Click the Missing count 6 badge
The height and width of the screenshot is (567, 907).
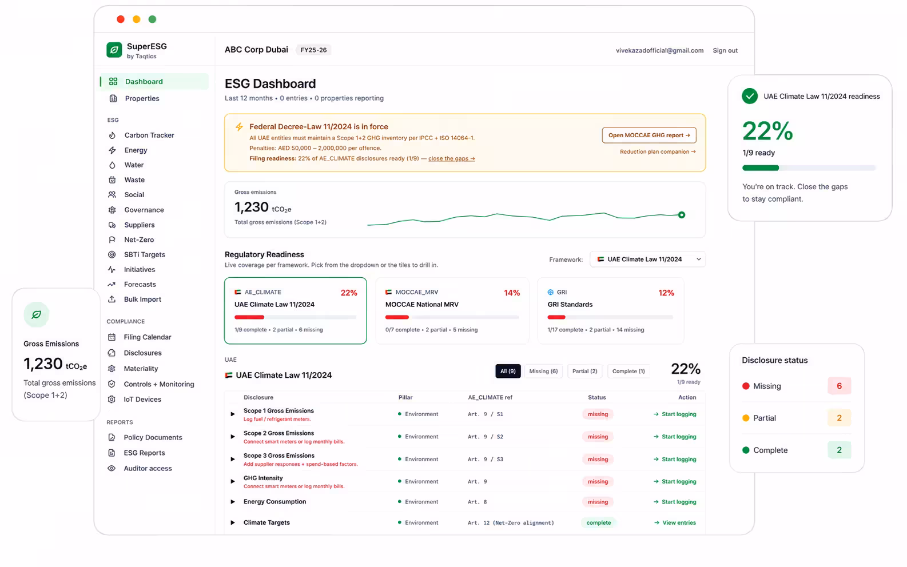click(839, 386)
